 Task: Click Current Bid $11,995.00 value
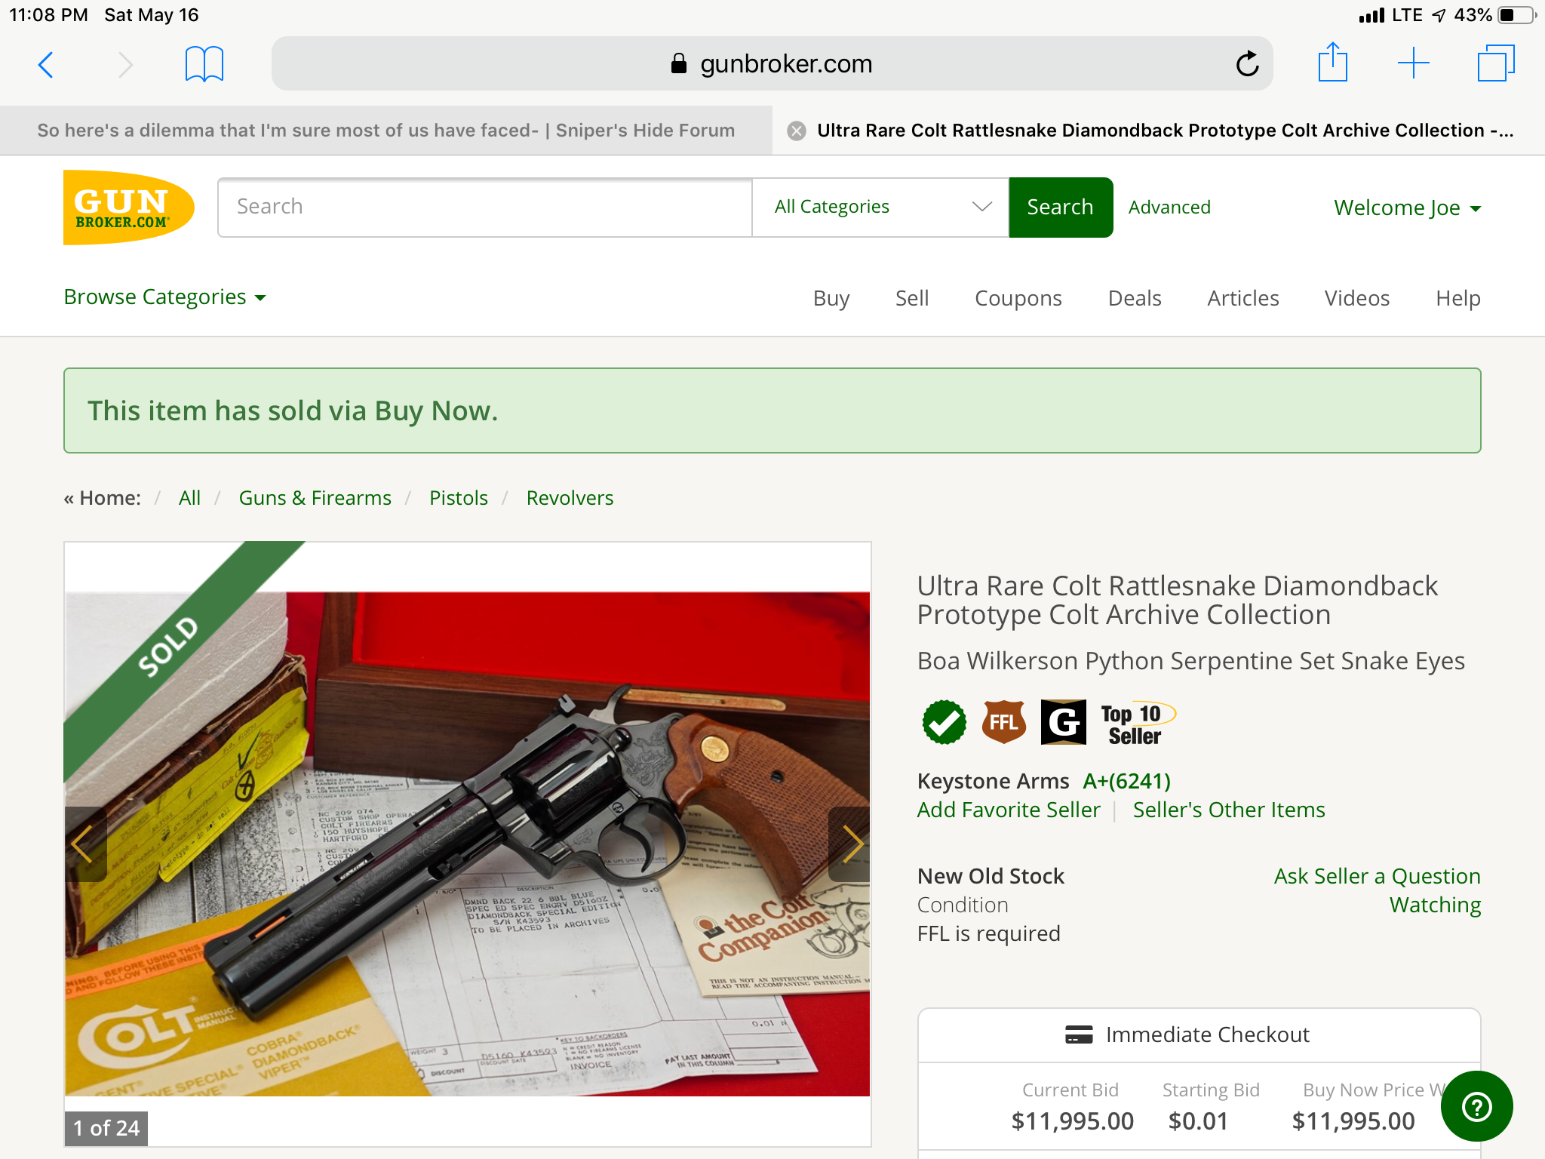coord(1072,1121)
